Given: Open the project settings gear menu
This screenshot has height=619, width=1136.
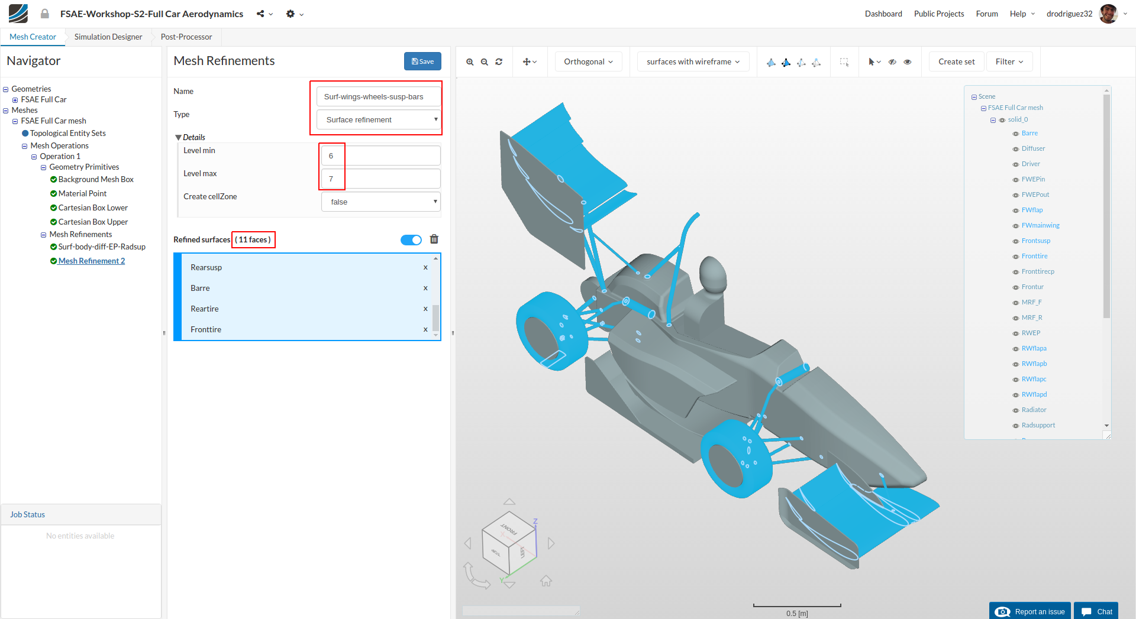Looking at the screenshot, I should click(x=294, y=14).
